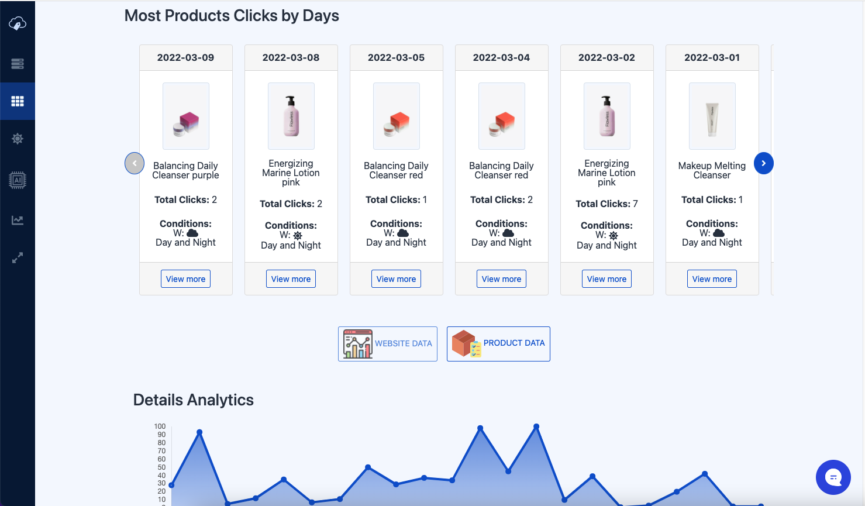Image resolution: width=865 pixels, height=506 pixels.
Task: Go back in carousel with the left arrow
Action: (x=134, y=163)
